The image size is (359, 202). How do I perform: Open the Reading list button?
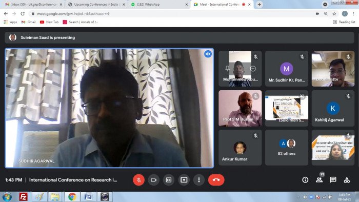click(344, 22)
